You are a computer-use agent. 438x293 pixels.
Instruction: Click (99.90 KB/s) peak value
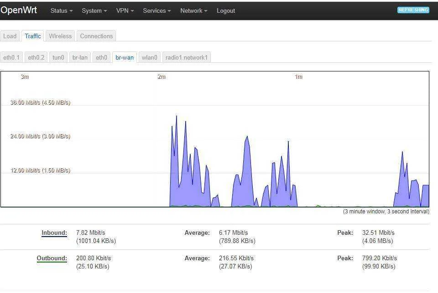(x=379, y=266)
